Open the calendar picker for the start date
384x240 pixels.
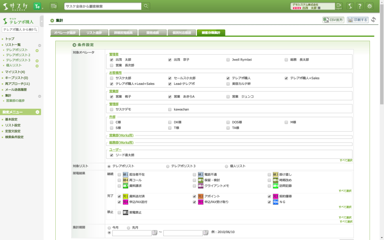155,233
